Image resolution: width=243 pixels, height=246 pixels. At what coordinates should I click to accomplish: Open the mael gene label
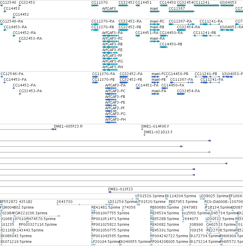coord(154,9)
